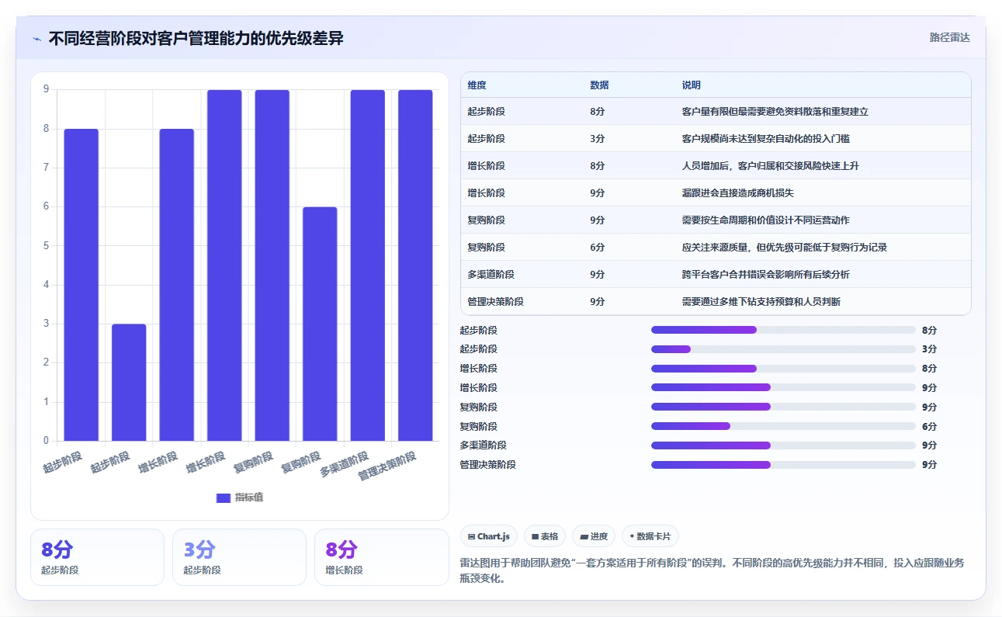Click table cell 需要通过多维下钻支持预算和人员判断
The height and width of the screenshot is (617, 1002).
tap(761, 302)
